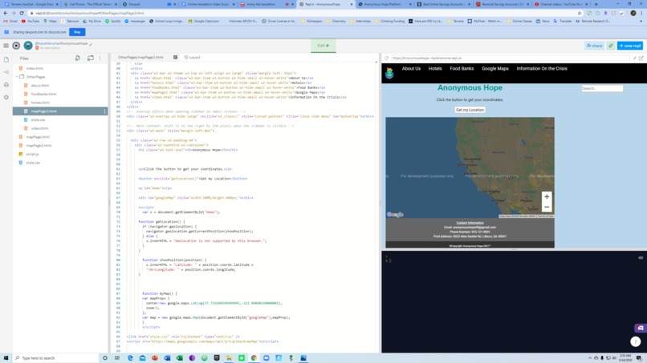Zoom in on the Google map

pyautogui.click(x=547, y=196)
